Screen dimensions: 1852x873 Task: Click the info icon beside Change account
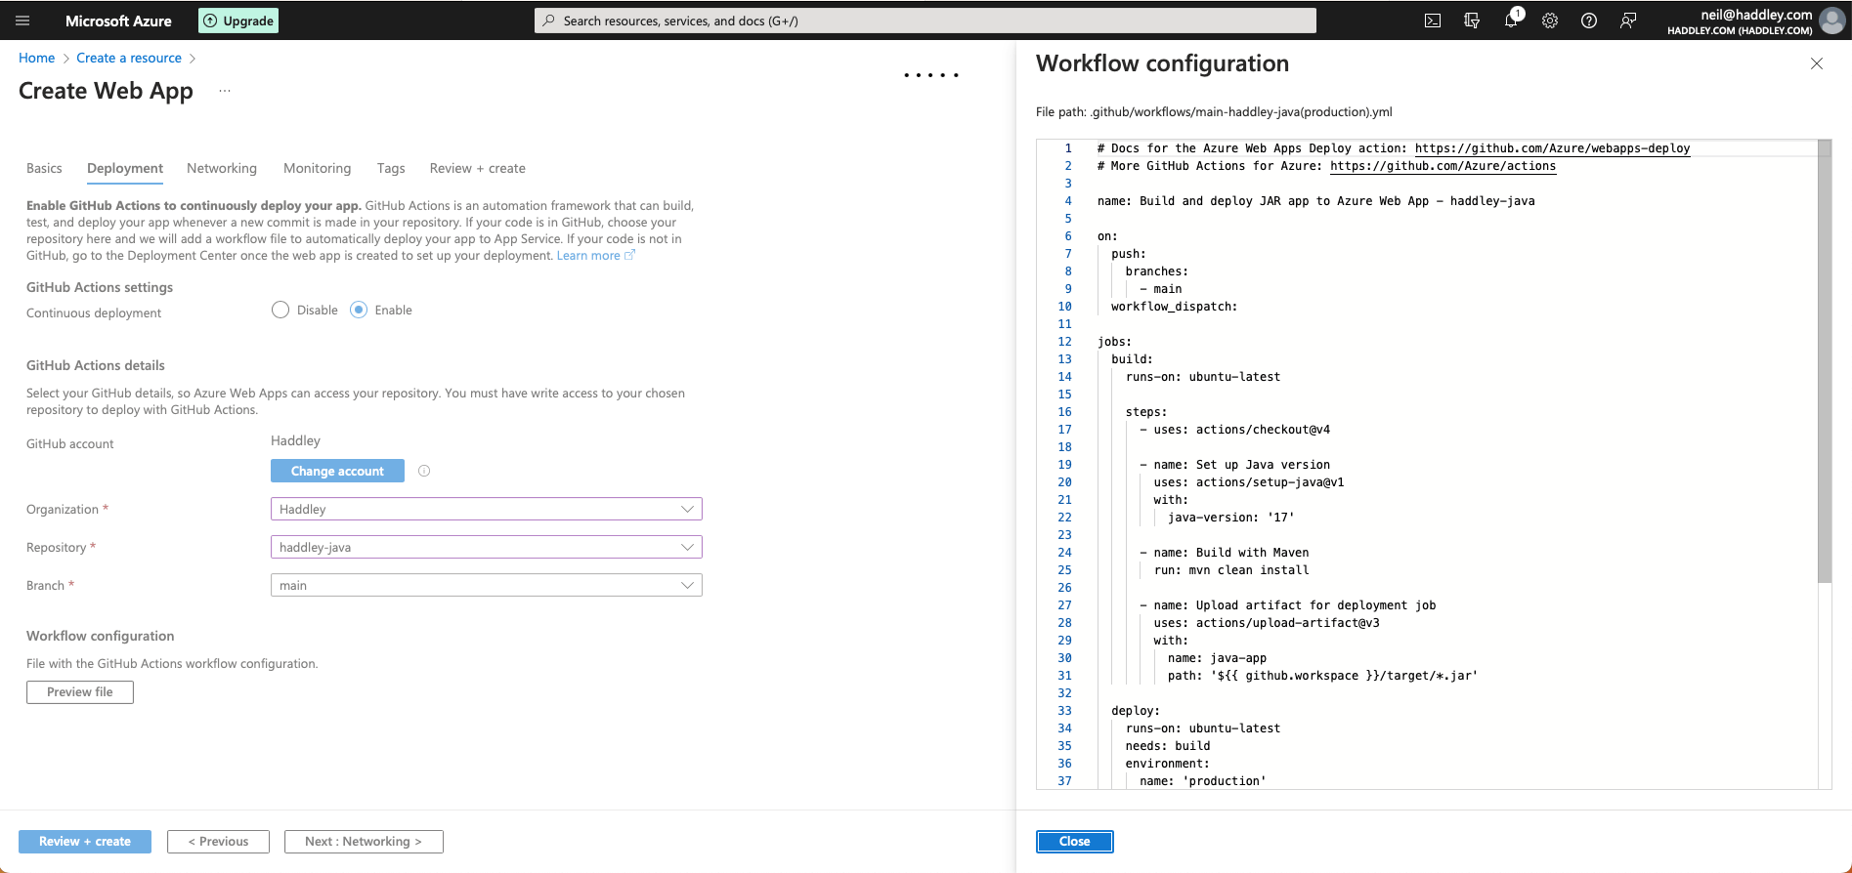point(424,471)
